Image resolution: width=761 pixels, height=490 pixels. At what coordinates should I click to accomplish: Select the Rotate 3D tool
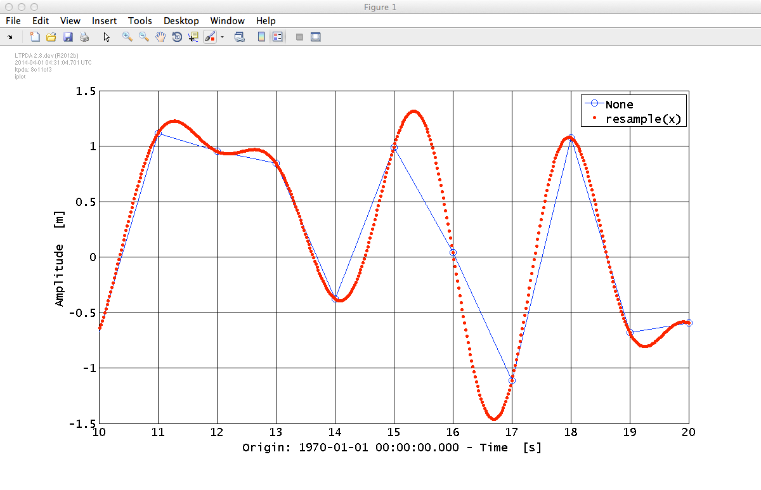[x=177, y=37]
